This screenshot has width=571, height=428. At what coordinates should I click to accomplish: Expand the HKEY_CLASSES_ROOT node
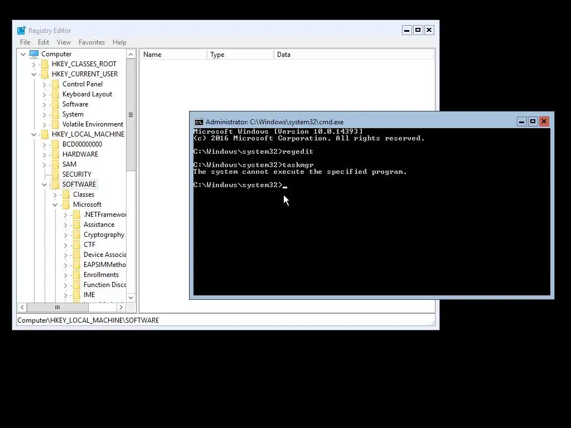(x=34, y=65)
